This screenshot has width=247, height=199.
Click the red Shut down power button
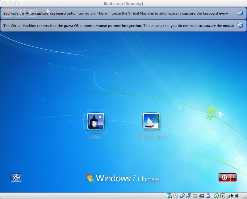click(x=224, y=178)
